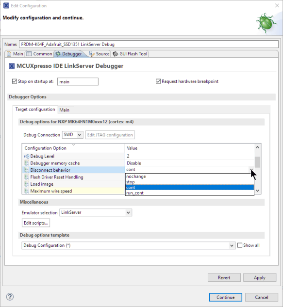Screen dimensions: 283x307
Task: Select the Debugger tab
Action: (68, 54)
